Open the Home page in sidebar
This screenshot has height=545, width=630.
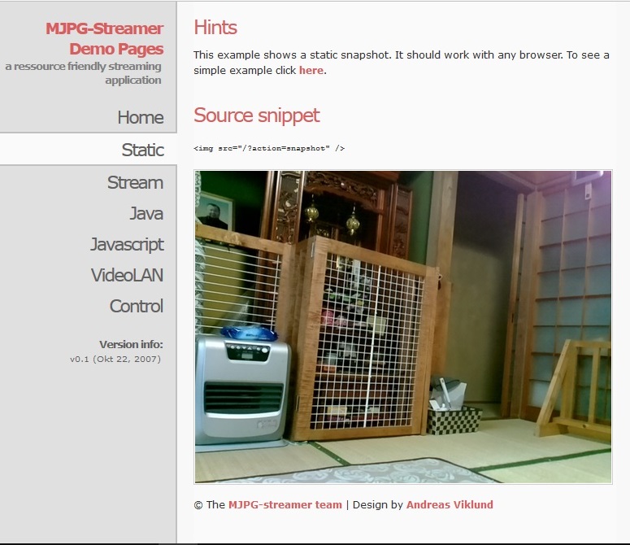pyautogui.click(x=140, y=118)
